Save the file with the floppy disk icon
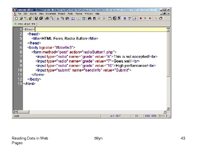 click(x=36, y=18)
